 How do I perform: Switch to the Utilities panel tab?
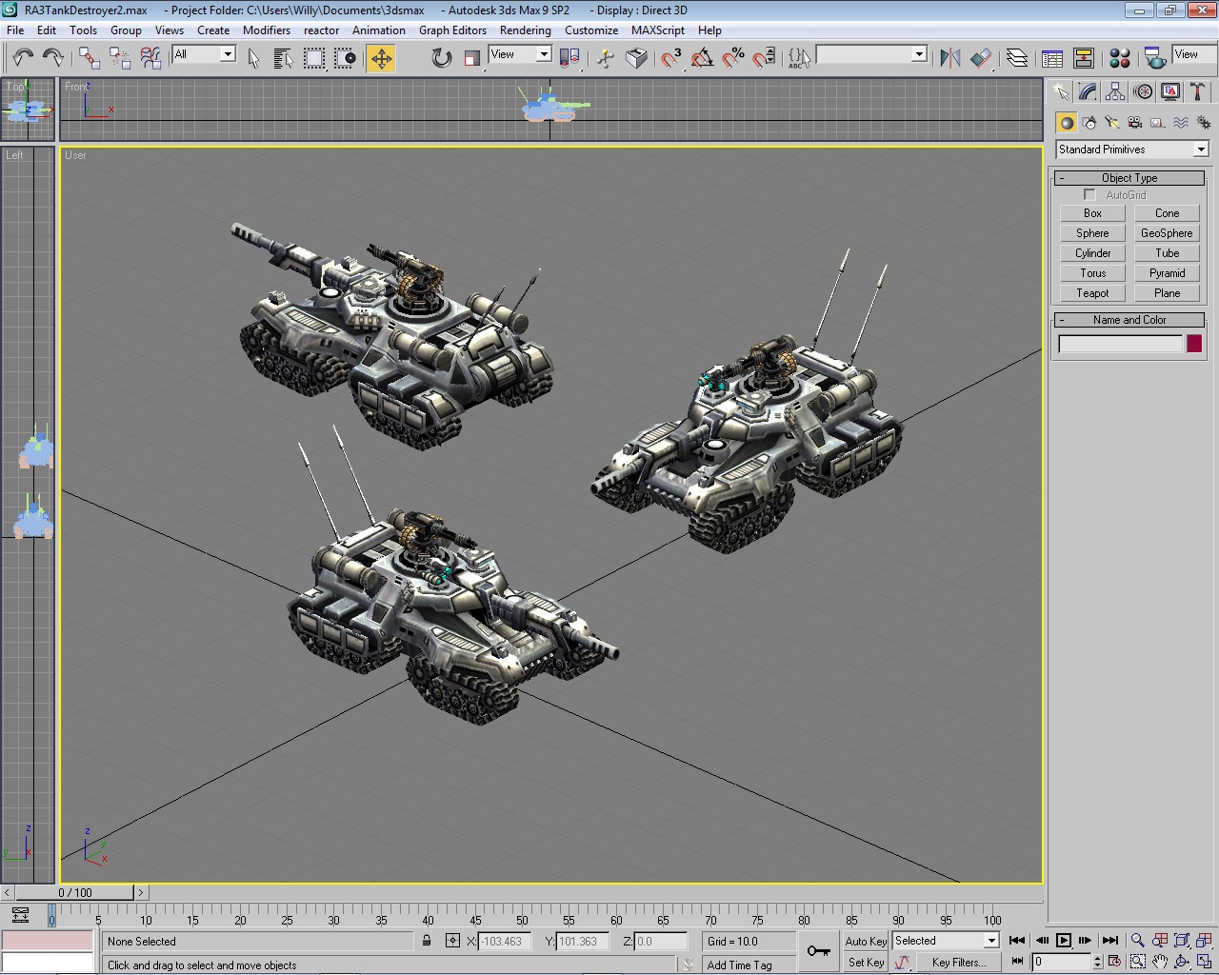point(1198,92)
